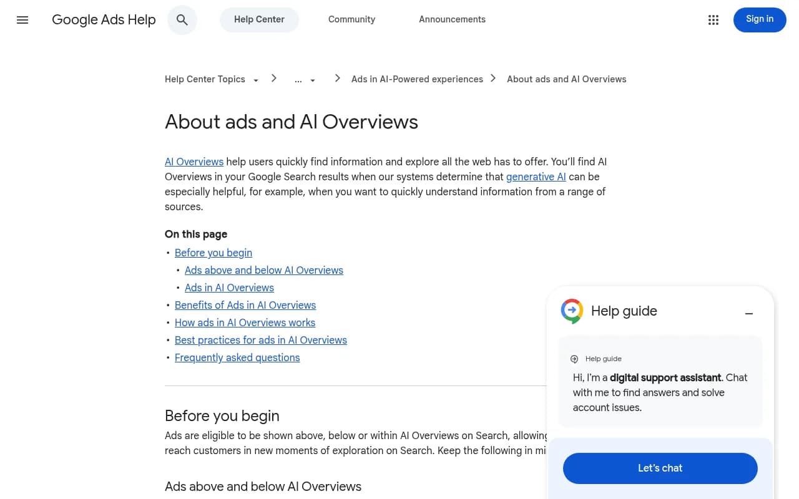
Task: Click the search magnifier icon
Action: pos(182,20)
